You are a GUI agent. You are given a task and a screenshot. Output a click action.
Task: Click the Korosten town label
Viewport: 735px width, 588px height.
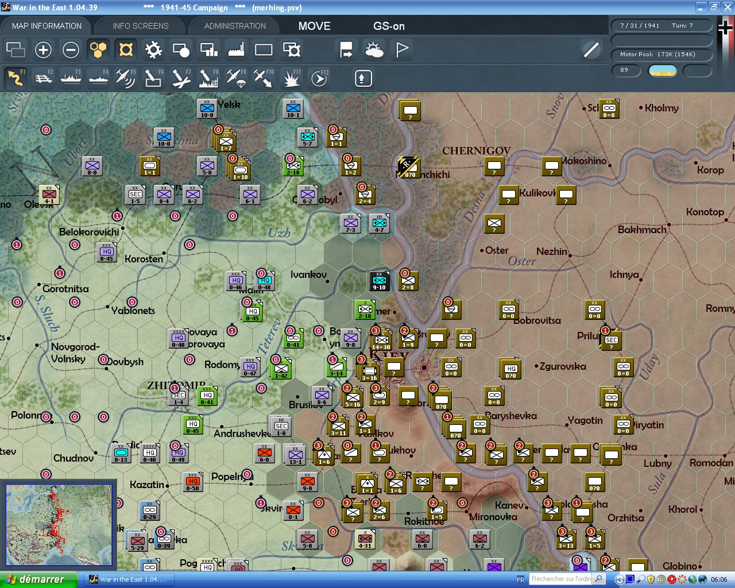144,259
